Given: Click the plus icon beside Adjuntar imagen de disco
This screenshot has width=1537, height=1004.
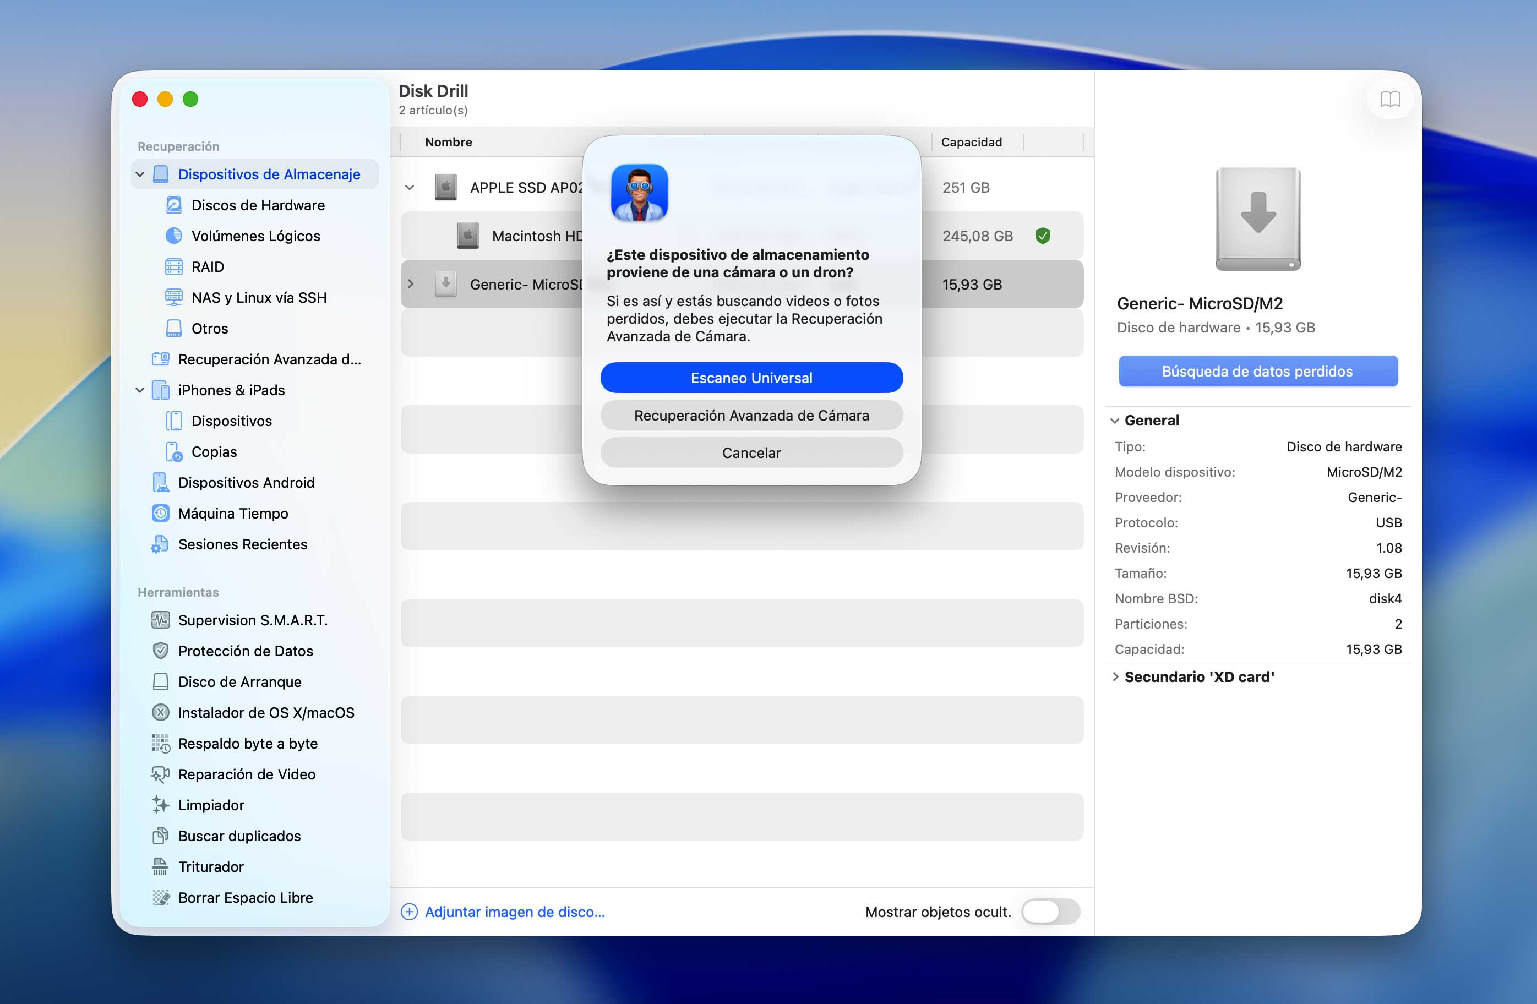Looking at the screenshot, I should [410, 912].
